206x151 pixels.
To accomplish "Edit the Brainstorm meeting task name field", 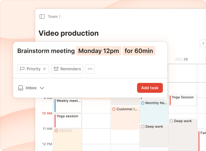I will (x=46, y=51).
